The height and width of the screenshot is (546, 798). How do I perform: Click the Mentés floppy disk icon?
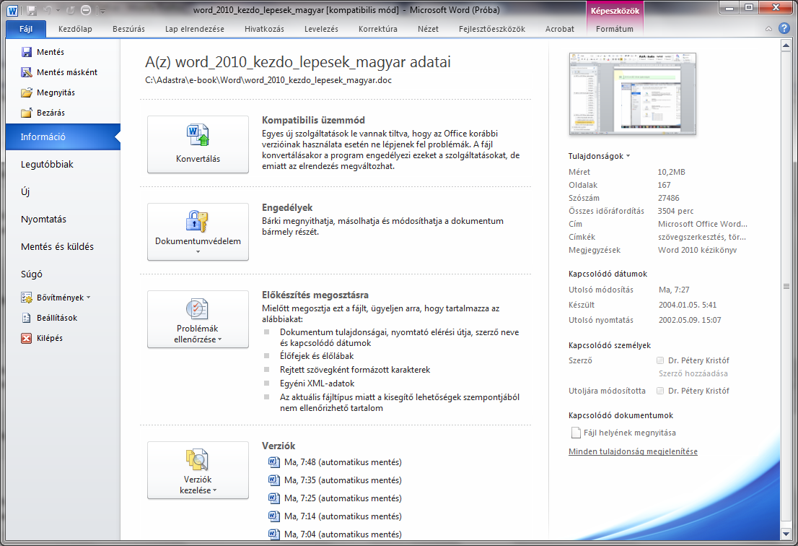point(27,52)
